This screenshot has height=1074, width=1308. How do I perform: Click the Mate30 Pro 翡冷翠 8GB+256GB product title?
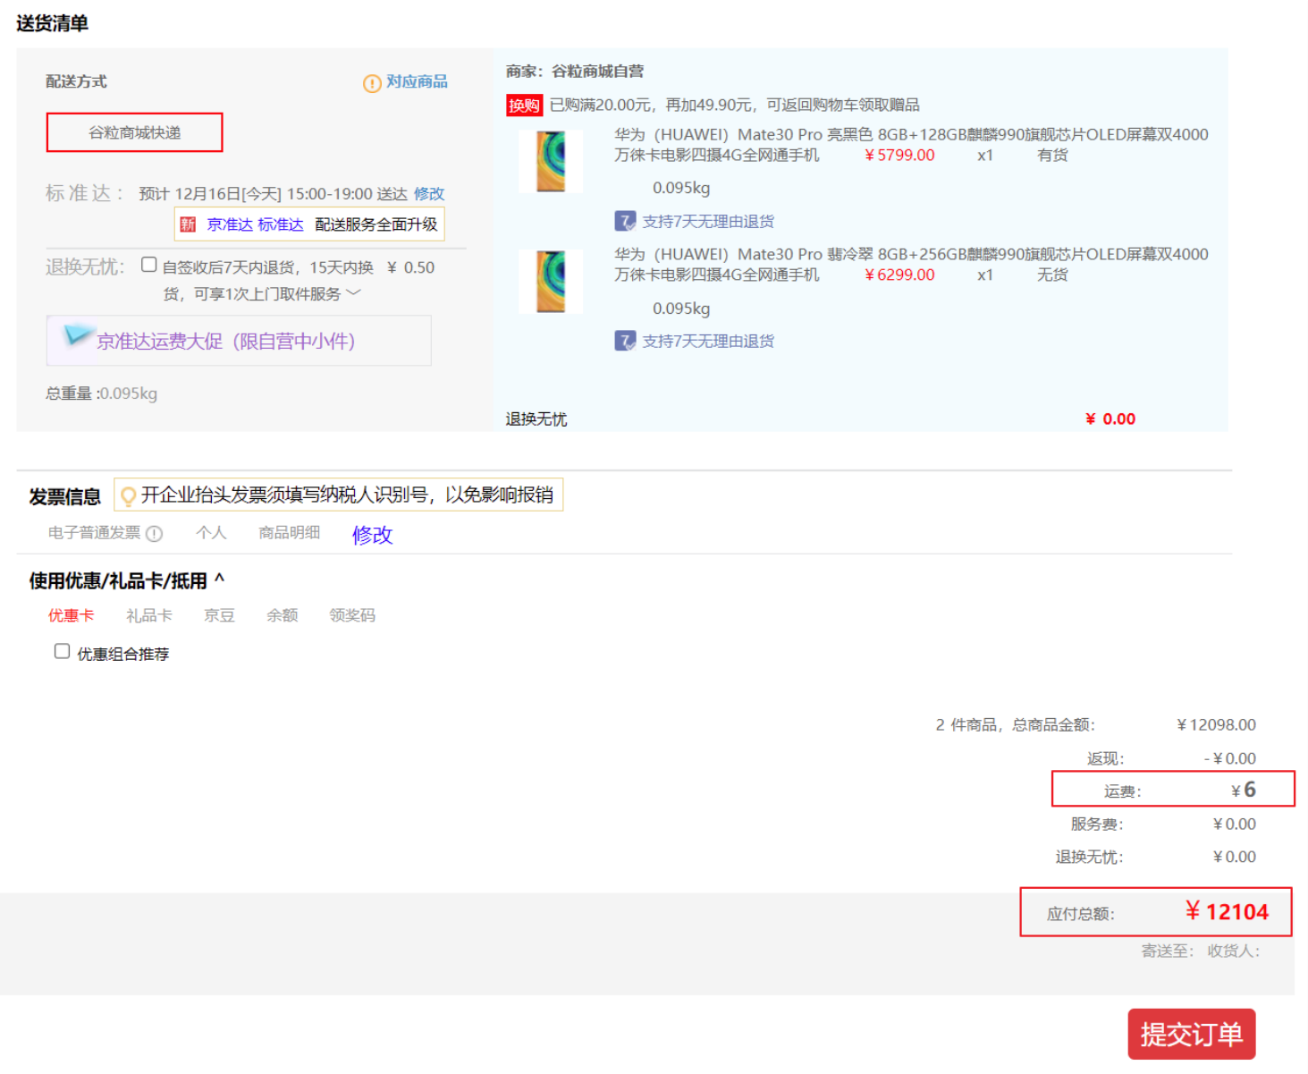[x=911, y=264]
